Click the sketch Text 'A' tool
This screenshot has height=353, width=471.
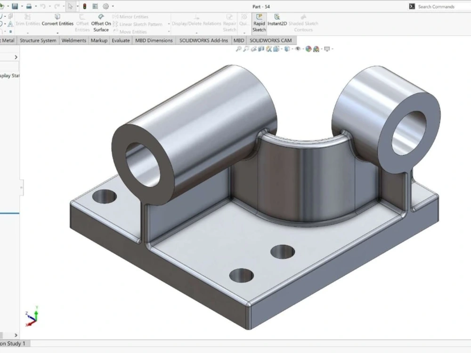(x=10, y=24)
